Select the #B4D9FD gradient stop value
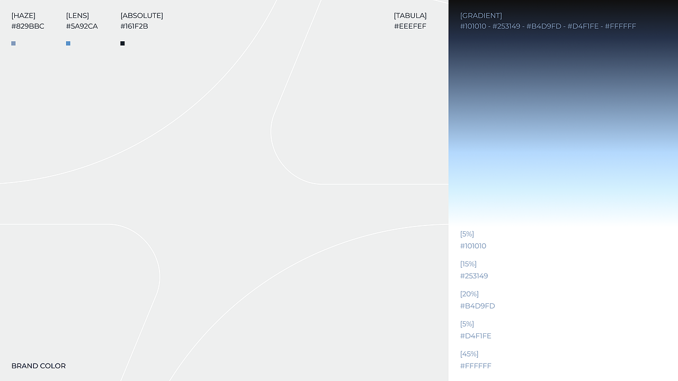Screen dimensions: 678x381 pyautogui.click(x=477, y=306)
